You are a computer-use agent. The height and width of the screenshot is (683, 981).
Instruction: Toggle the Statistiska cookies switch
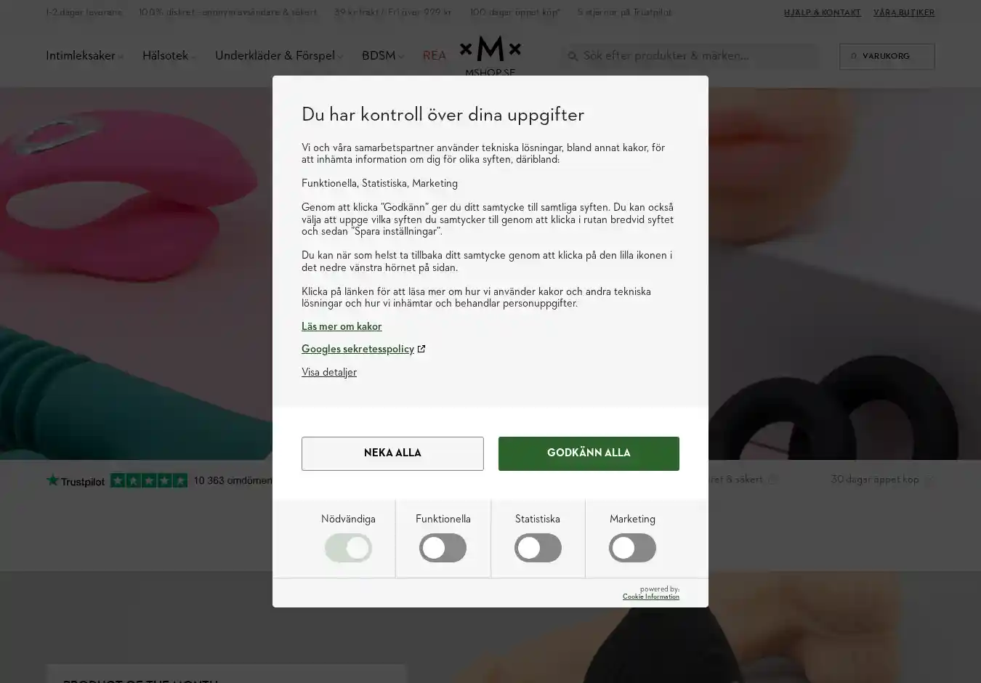(x=538, y=548)
